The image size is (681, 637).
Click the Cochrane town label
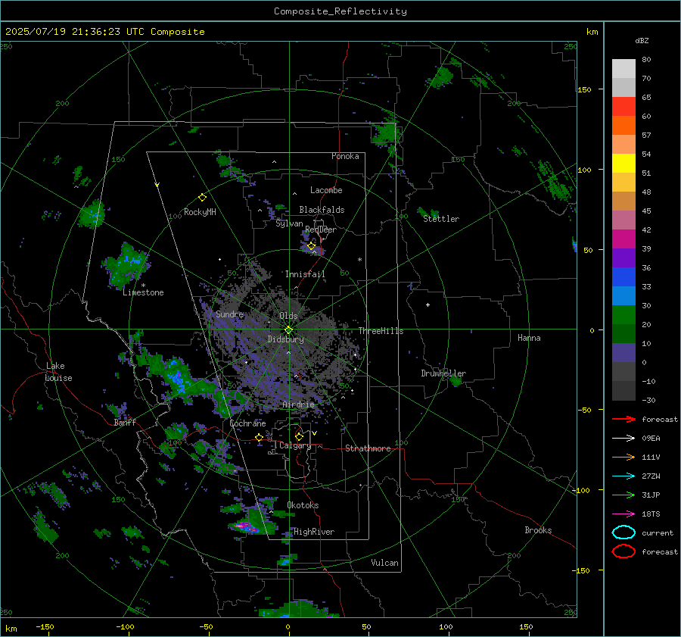tap(247, 423)
